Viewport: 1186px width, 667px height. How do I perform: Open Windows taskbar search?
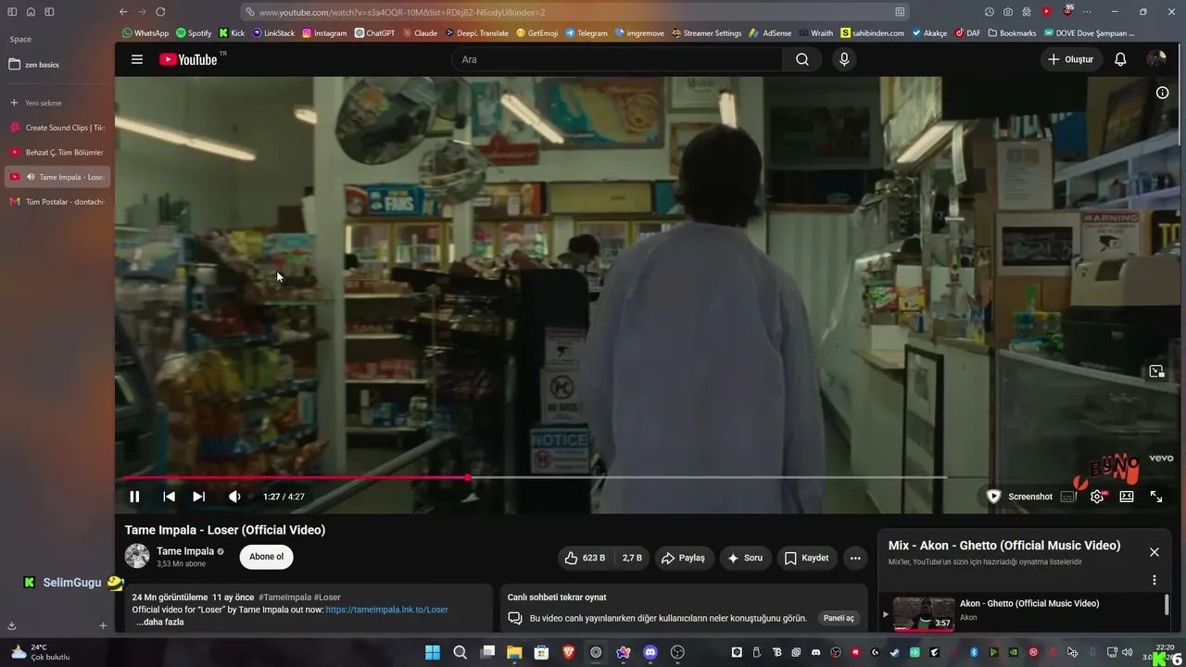[x=460, y=652]
